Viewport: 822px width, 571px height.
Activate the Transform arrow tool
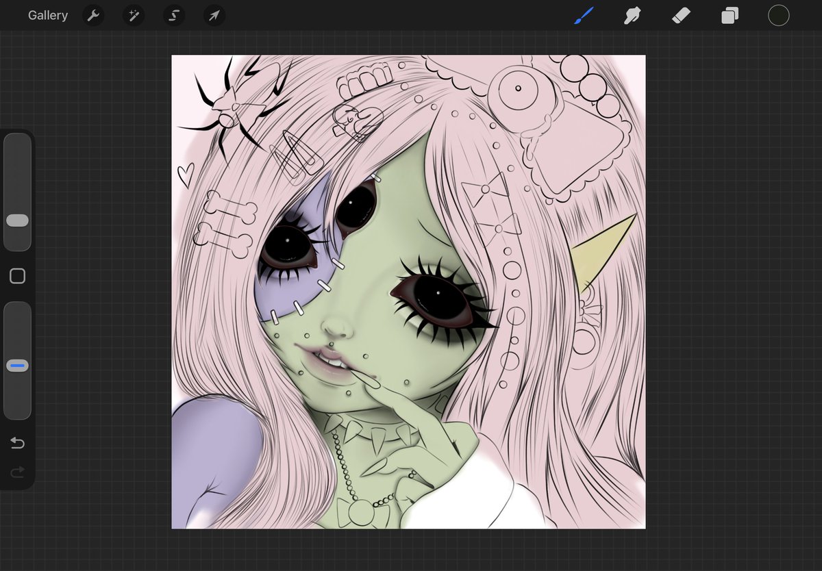click(214, 16)
